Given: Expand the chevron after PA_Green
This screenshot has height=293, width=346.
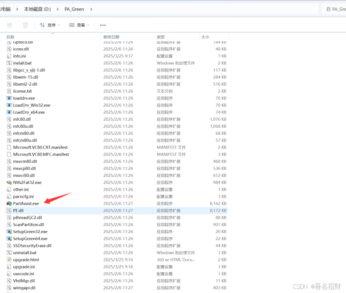Looking at the screenshot, I should pyautogui.click(x=91, y=9).
